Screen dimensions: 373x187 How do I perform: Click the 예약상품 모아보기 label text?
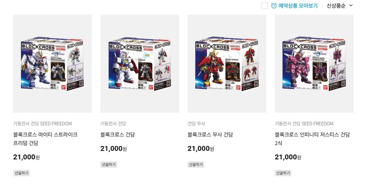[x=298, y=6]
